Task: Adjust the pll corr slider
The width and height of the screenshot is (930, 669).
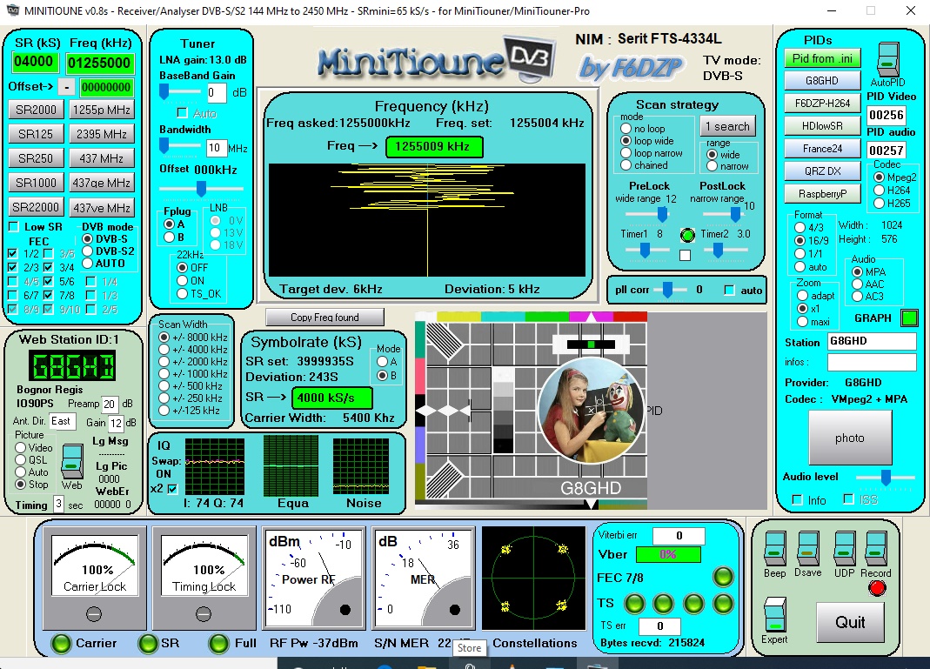Action: pos(670,290)
